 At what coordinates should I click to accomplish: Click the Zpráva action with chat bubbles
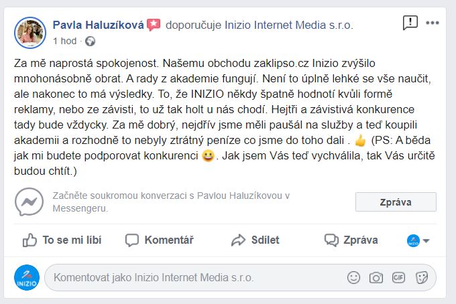tap(351, 240)
